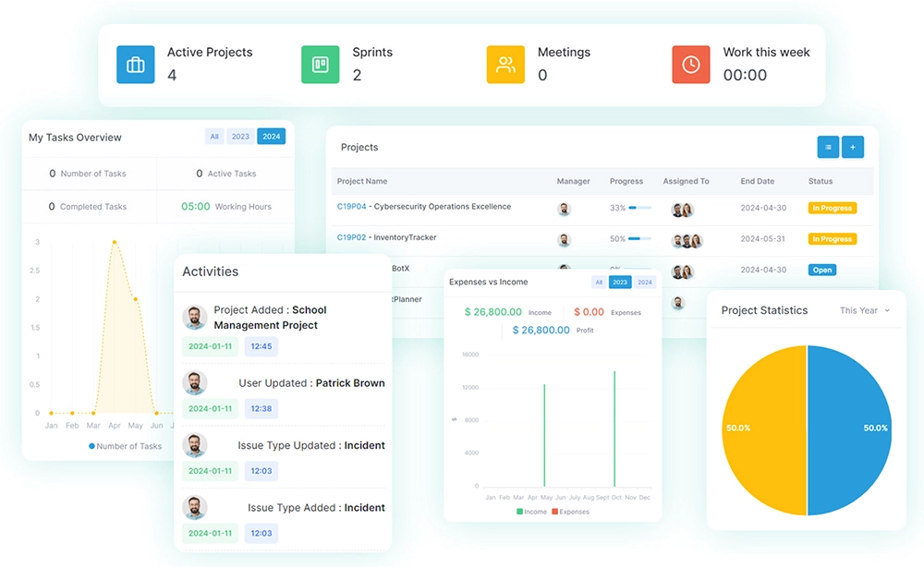This screenshot has height=567, width=924.
Task: Click the green Sprints board icon
Action: tap(321, 65)
